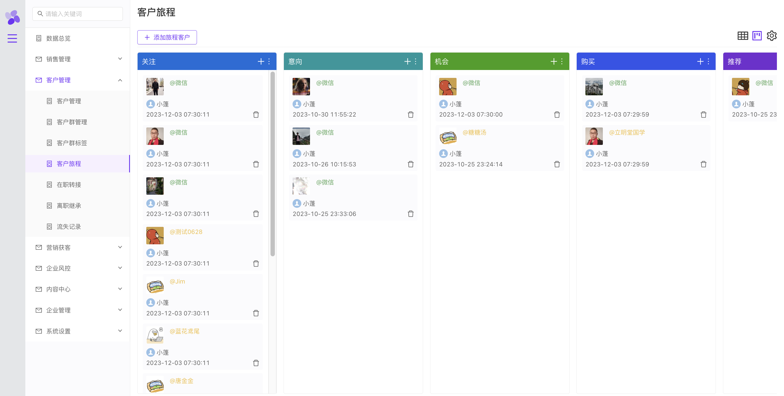Delete the @Jim card
This screenshot has width=784, height=396.
(x=256, y=313)
